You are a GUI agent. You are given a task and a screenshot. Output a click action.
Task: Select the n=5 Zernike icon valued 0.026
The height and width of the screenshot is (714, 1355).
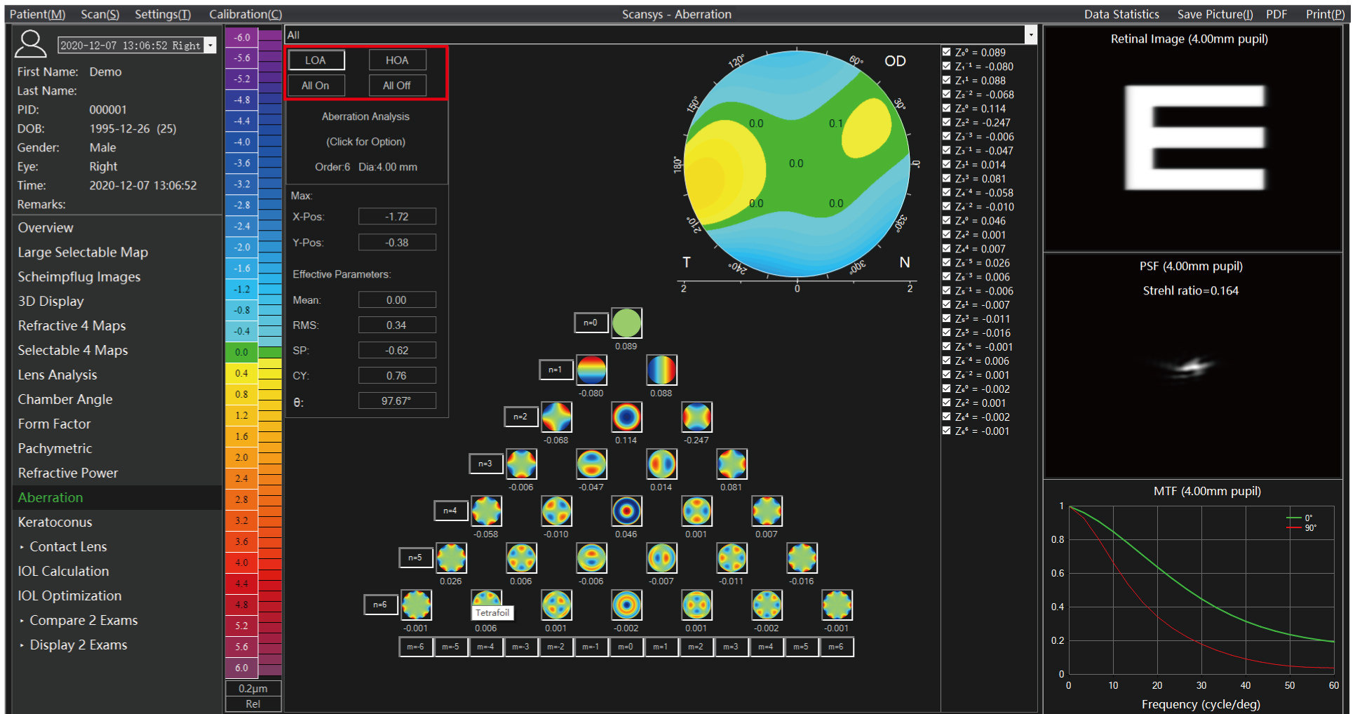pos(451,558)
